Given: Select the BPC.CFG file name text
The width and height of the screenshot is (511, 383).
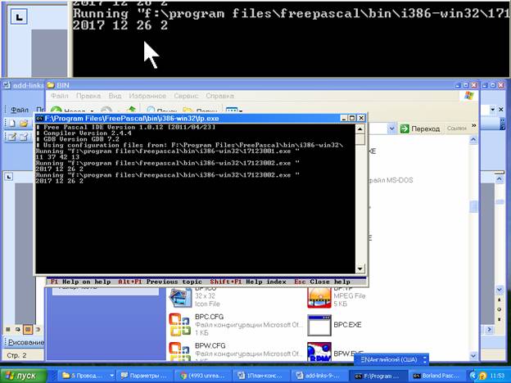Looking at the screenshot, I should [209, 317].
